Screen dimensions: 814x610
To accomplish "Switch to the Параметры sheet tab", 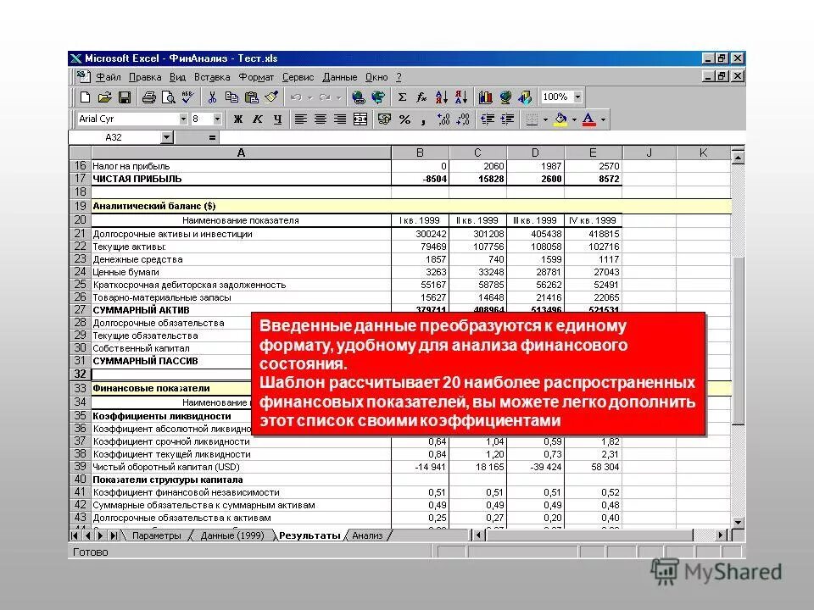I will 157,535.
